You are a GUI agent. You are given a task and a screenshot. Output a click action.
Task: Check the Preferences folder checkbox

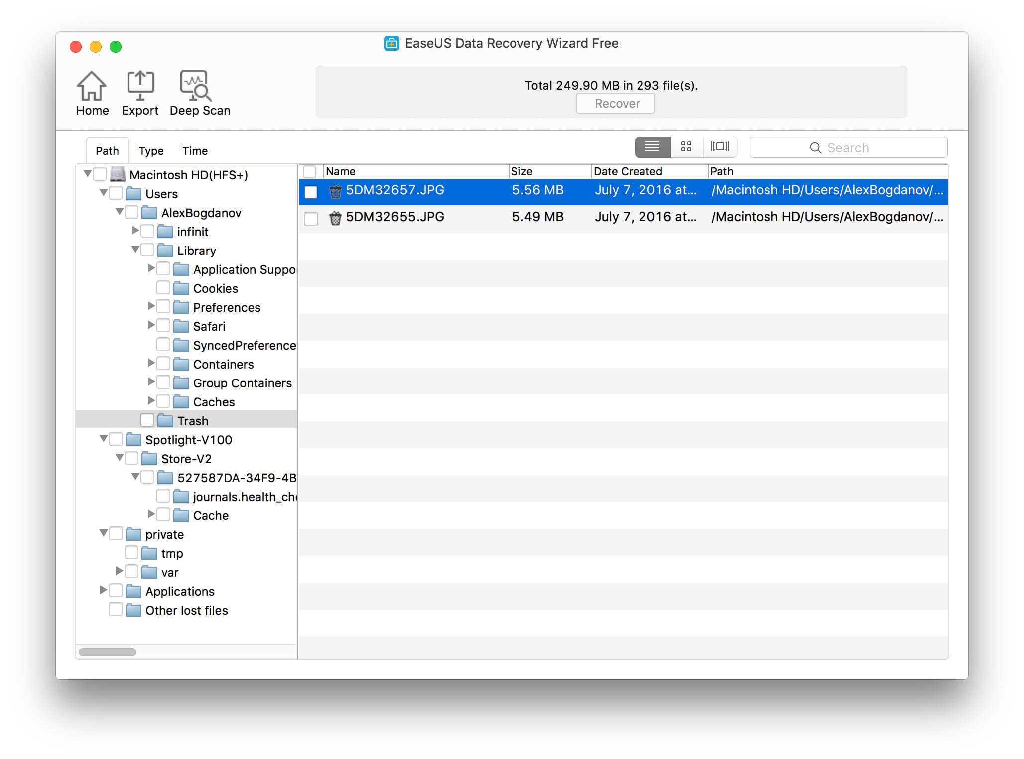(163, 306)
